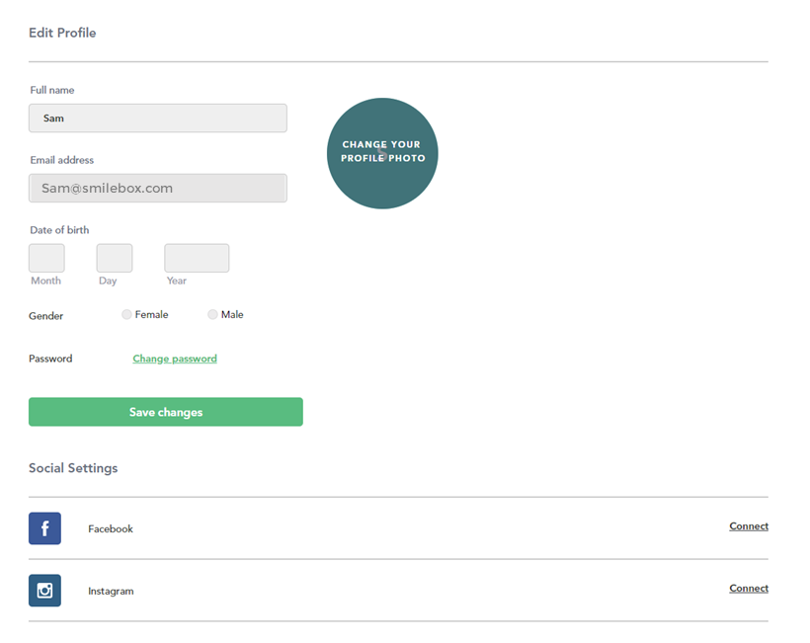
Task: Click the Password label
Action: pyautogui.click(x=50, y=359)
